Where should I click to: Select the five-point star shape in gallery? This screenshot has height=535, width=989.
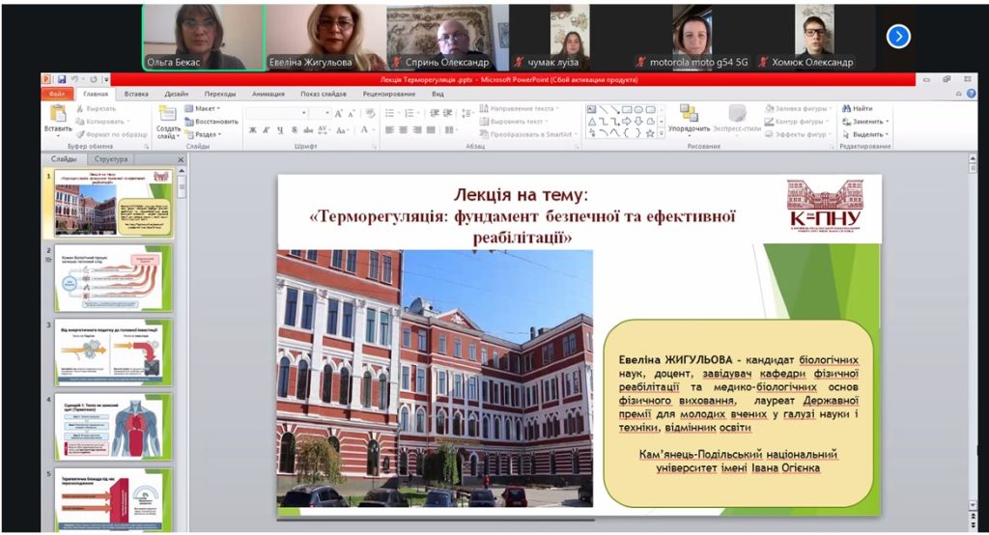tap(648, 133)
